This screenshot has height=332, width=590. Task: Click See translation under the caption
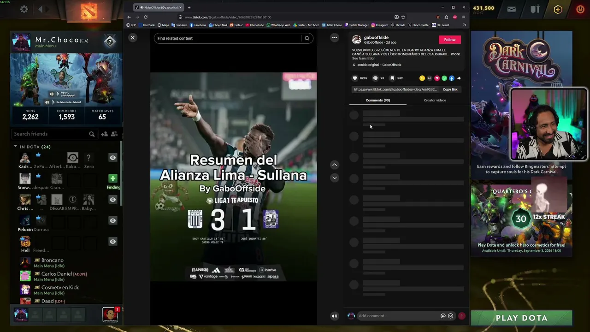(x=364, y=59)
